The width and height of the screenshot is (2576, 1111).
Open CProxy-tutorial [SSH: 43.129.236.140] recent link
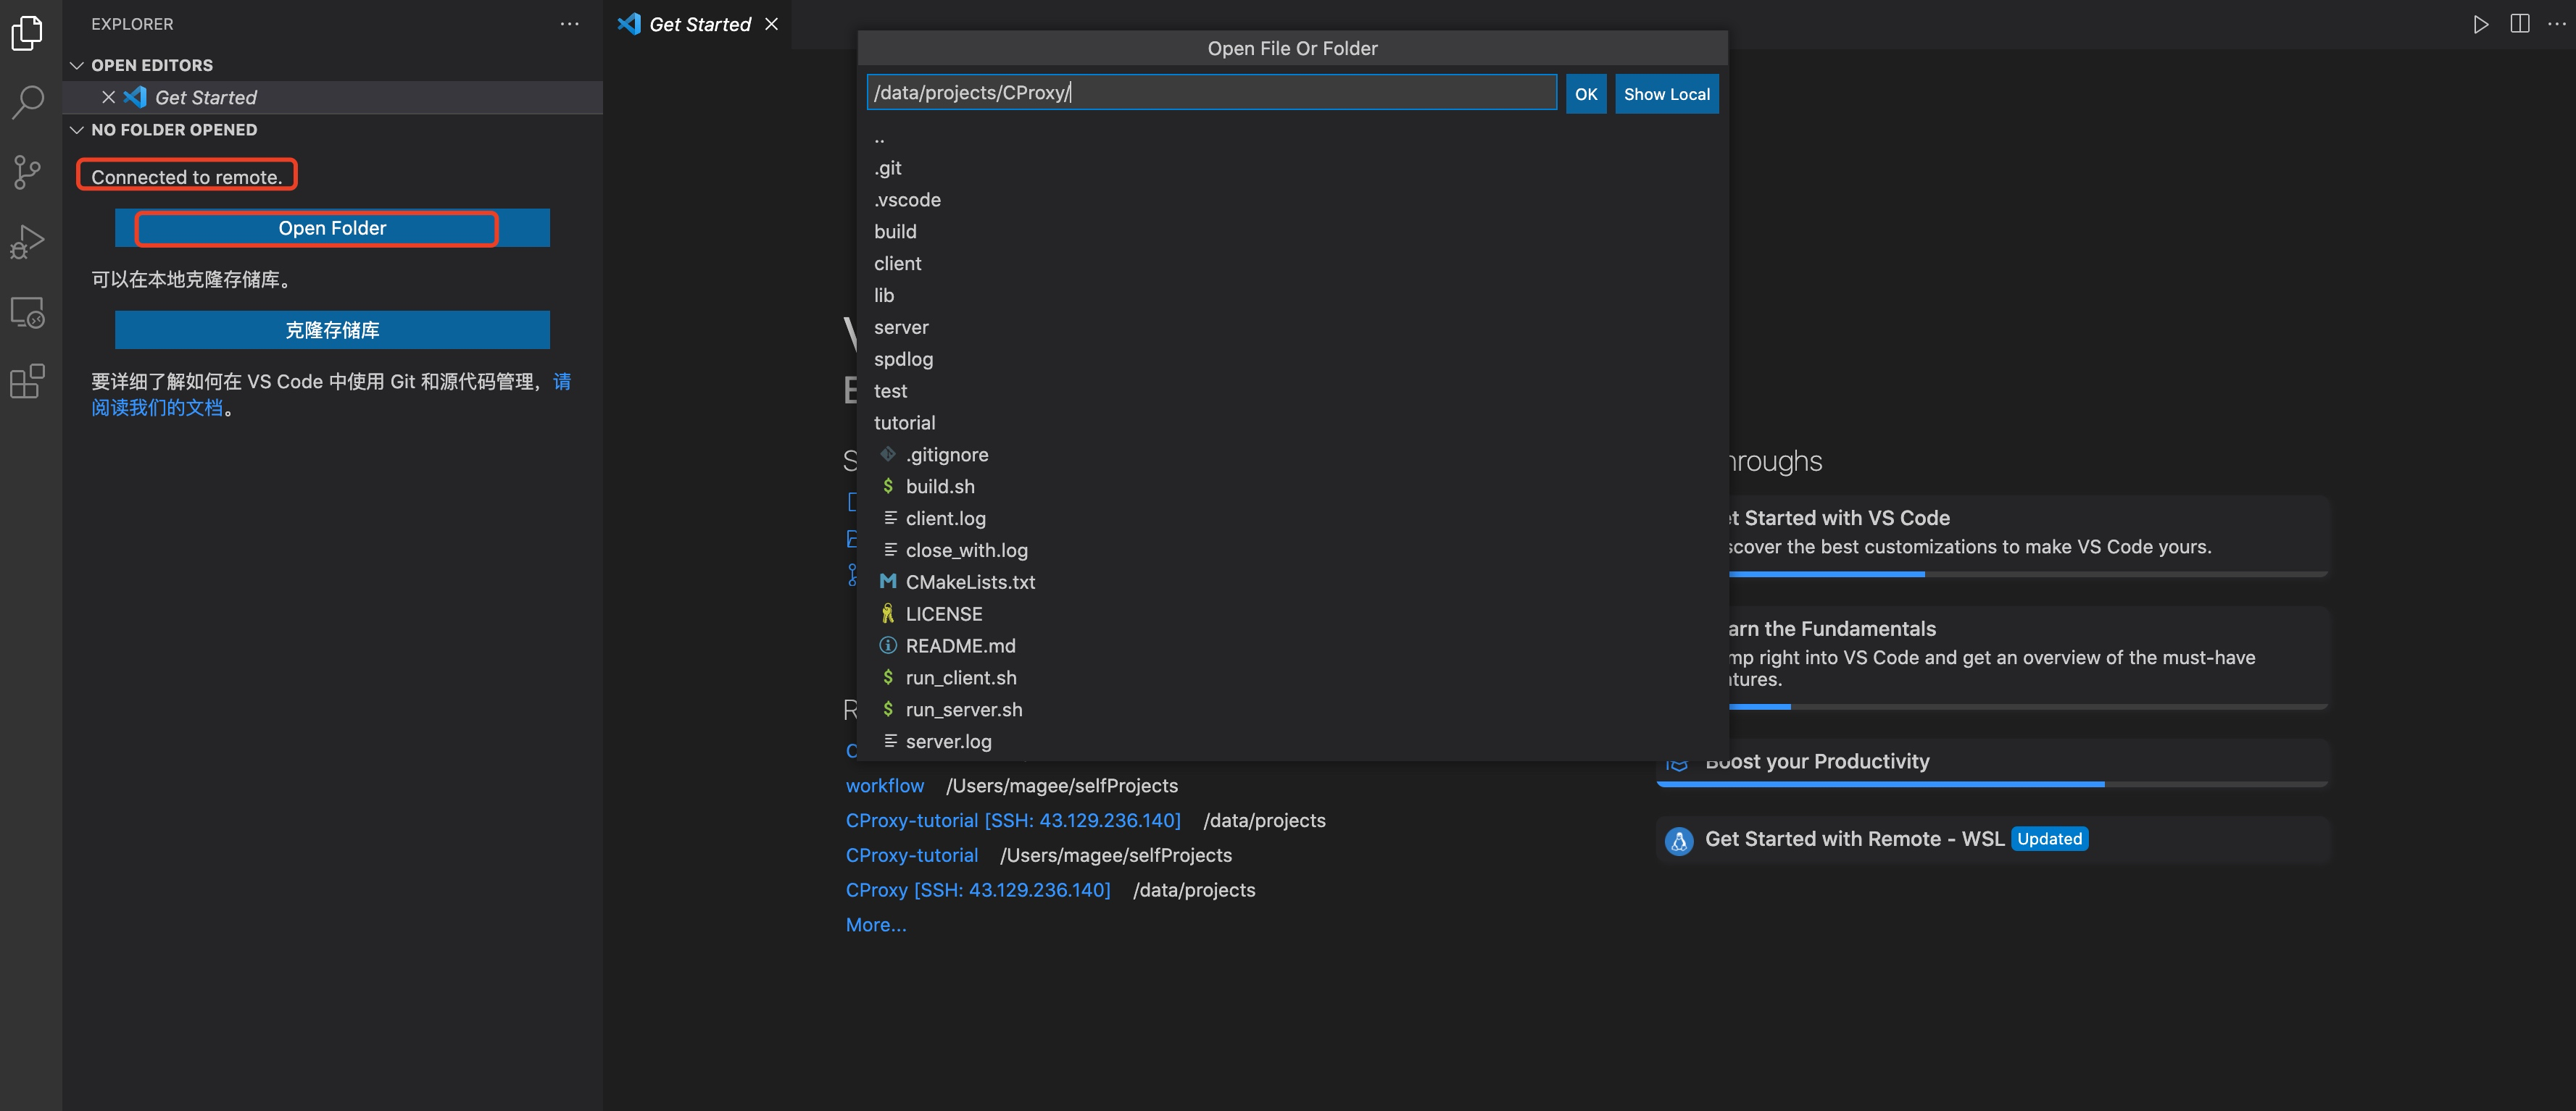[1013, 821]
